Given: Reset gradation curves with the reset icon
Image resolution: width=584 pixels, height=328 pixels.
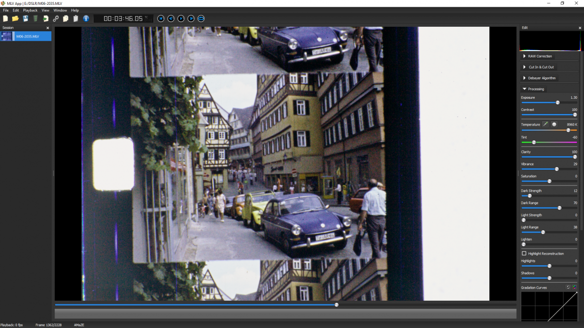Looking at the screenshot, I should [568, 287].
